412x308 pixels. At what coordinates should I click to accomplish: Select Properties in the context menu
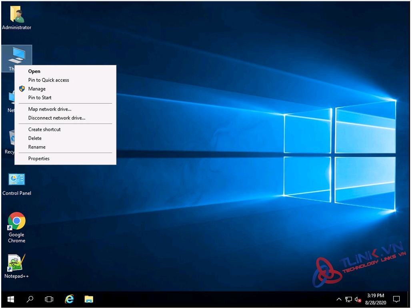(x=39, y=159)
